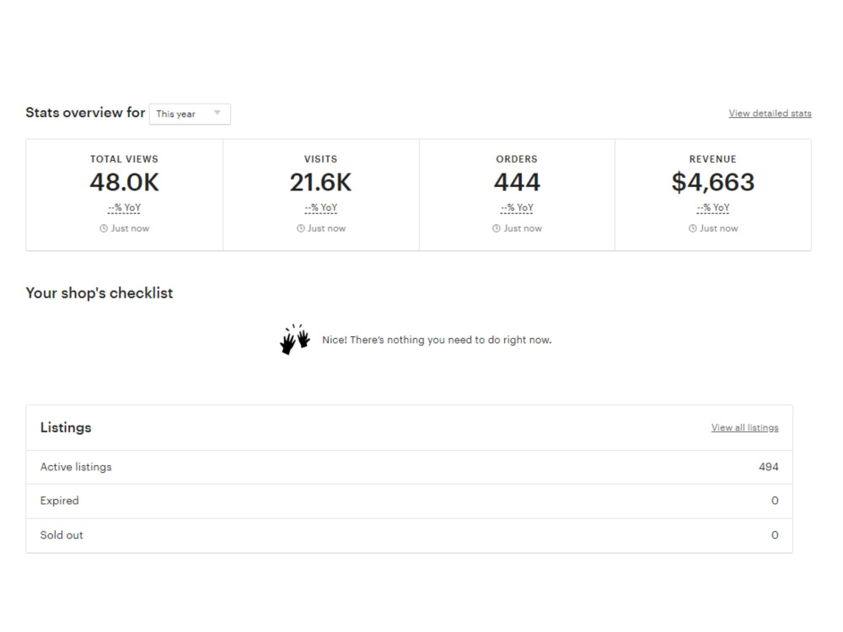The height and width of the screenshot is (632, 843).
Task: Click the YoY percentage under Visits
Action: (x=321, y=208)
